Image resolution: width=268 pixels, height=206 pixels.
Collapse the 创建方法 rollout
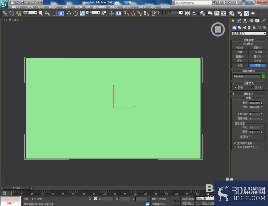point(249,83)
